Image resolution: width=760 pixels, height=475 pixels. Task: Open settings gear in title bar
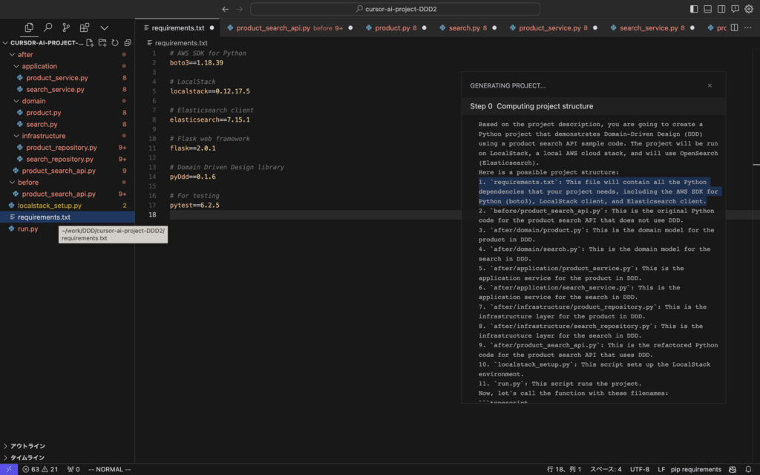(x=749, y=9)
